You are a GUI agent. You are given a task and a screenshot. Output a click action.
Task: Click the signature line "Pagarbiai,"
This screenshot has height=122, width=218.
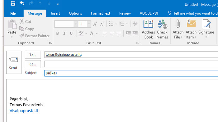point(19,99)
